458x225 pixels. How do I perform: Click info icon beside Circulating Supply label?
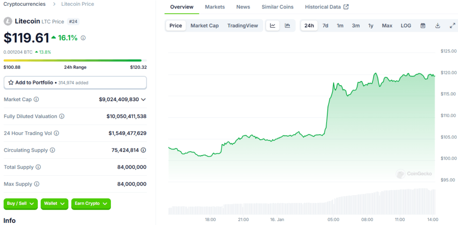pos(52,150)
